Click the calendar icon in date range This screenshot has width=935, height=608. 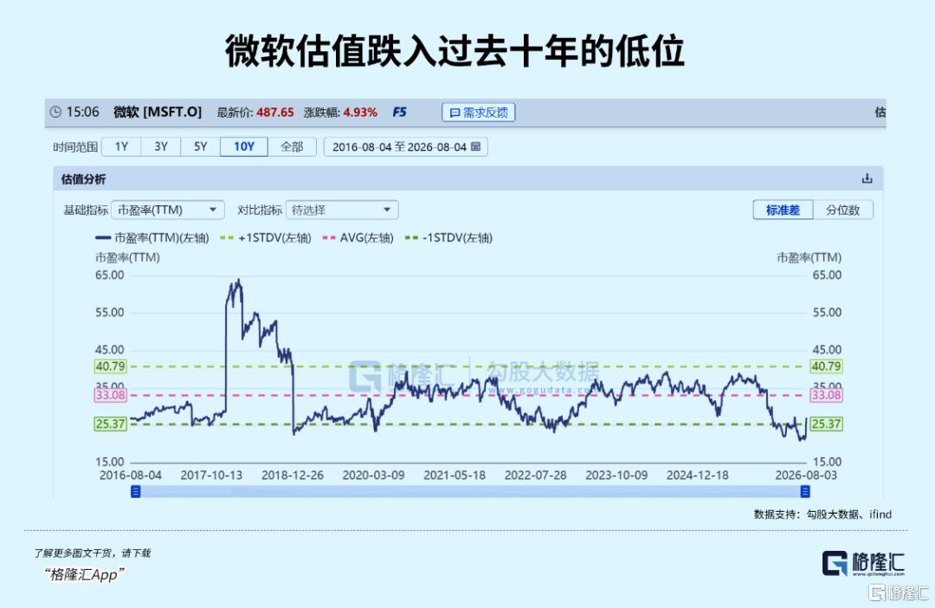(x=476, y=146)
